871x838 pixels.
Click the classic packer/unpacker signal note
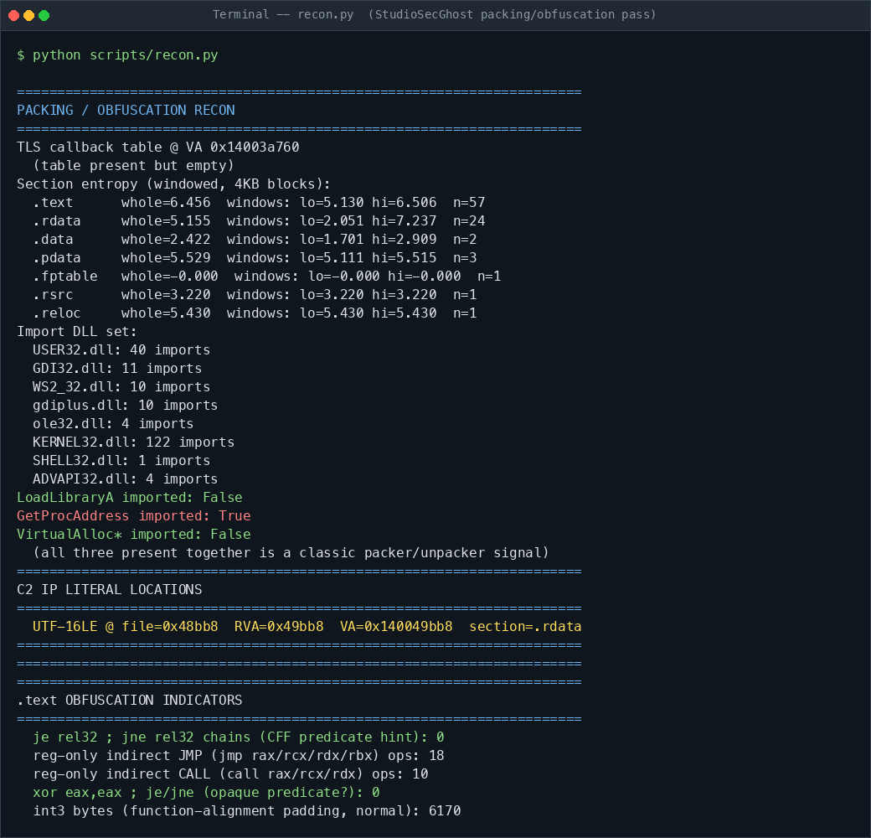291,553
